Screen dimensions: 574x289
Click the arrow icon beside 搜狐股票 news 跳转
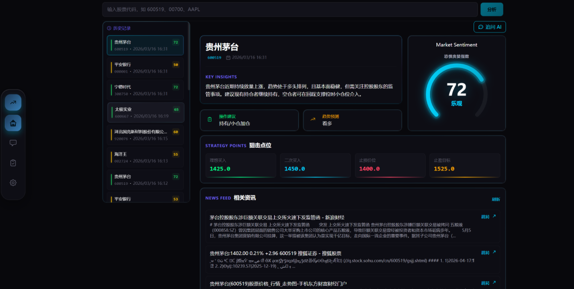[x=494, y=252]
